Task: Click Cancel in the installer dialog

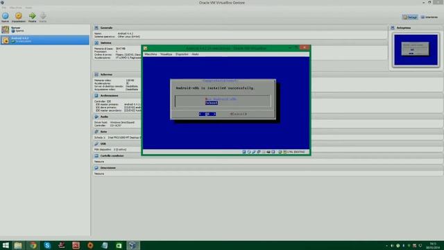Action: [x=239, y=114]
